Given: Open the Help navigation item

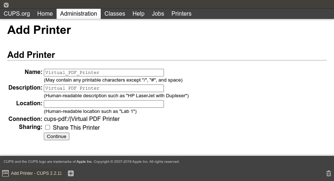Looking at the screenshot, I should coord(138,14).
